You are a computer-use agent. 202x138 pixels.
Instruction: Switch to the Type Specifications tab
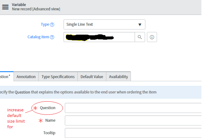58,77
